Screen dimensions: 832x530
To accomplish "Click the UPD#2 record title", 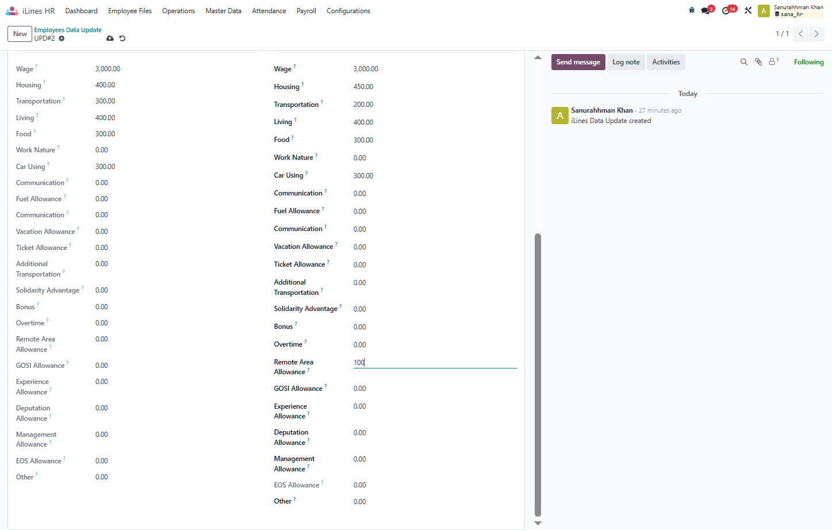I will pyautogui.click(x=44, y=39).
